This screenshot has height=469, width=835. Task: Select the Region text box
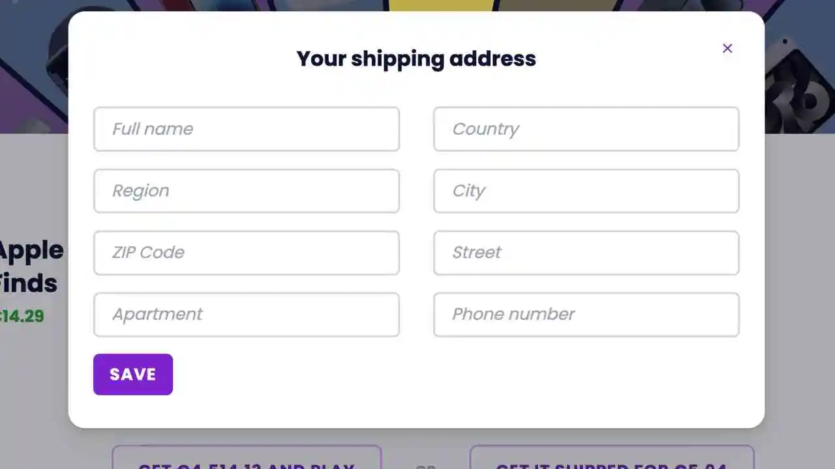tap(247, 191)
